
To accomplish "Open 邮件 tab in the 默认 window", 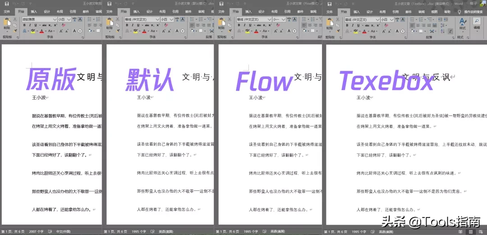I will 188,11.
